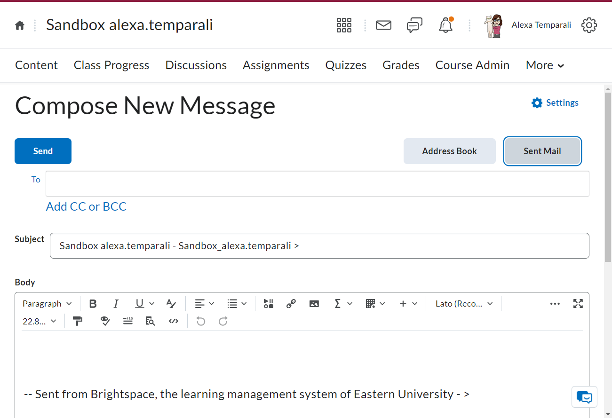Open the Paragraph format dropdown

coord(48,304)
